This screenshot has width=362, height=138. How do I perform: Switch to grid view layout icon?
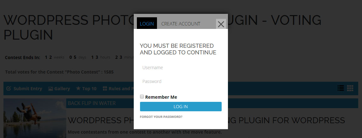(x=350, y=88)
